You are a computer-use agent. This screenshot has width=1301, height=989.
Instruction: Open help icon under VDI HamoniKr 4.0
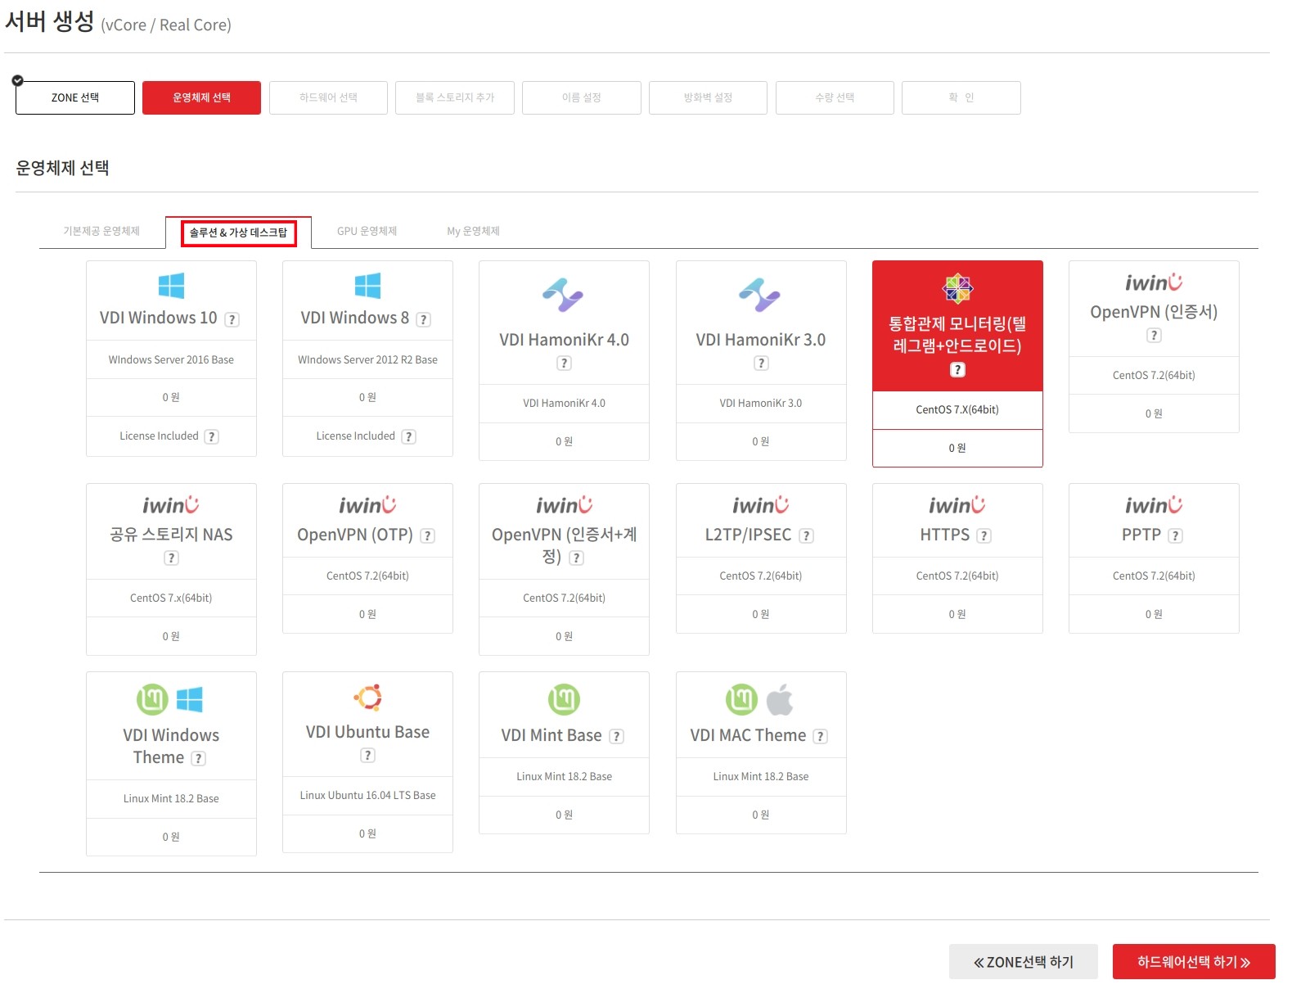pyautogui.click(x=564, y=363)
